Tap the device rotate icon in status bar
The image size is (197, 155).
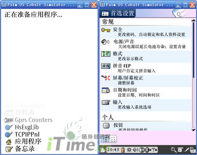point(193,150)
